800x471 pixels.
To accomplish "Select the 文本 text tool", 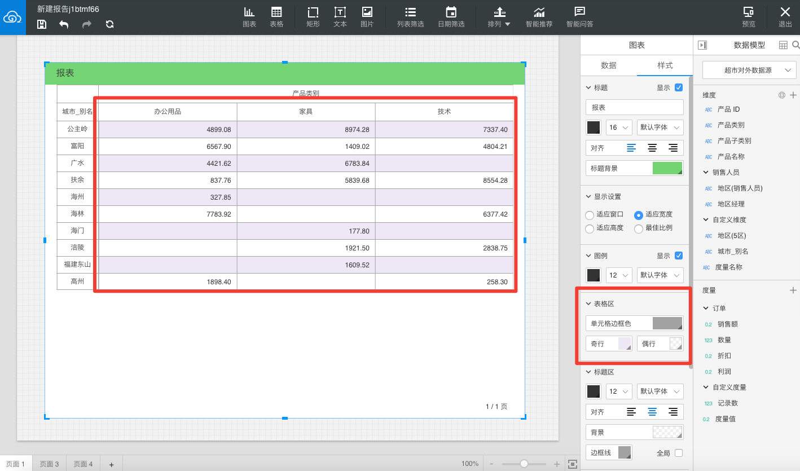I will pyautogui.click(x=340, y=17).
